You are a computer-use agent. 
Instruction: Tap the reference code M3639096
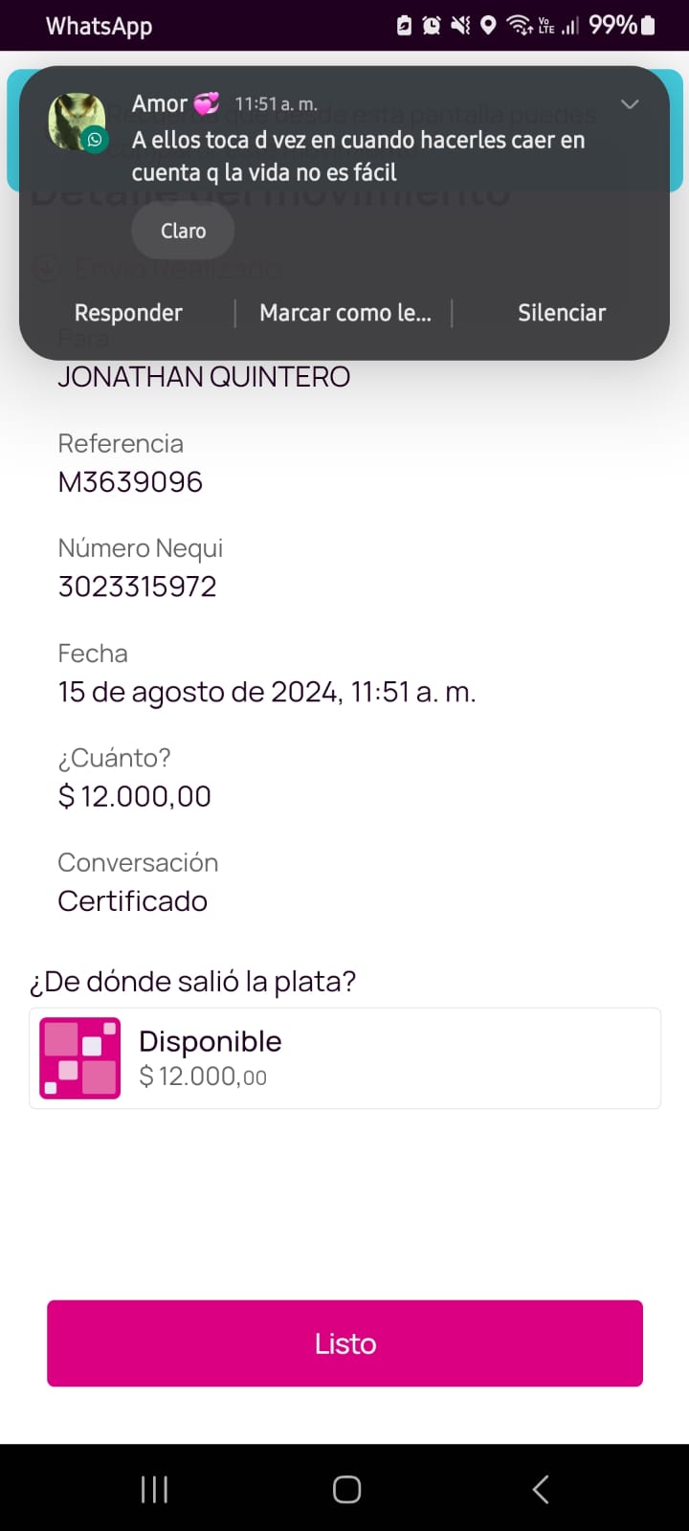pos(130,481)
